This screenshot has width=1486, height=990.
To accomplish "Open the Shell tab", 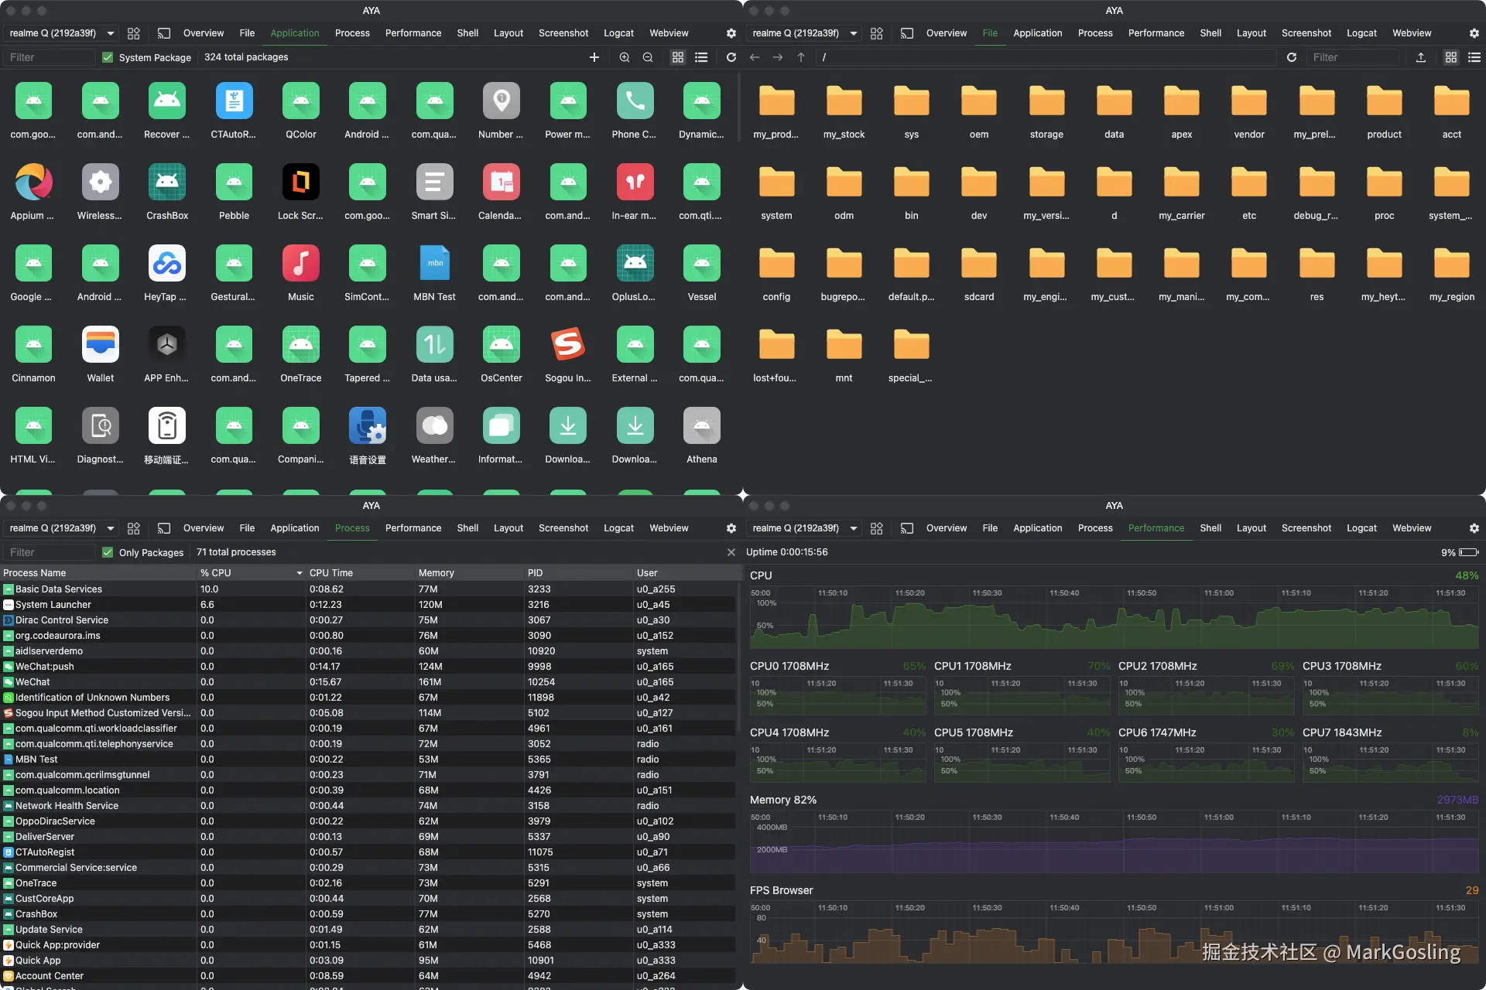I will click(467, 33).
